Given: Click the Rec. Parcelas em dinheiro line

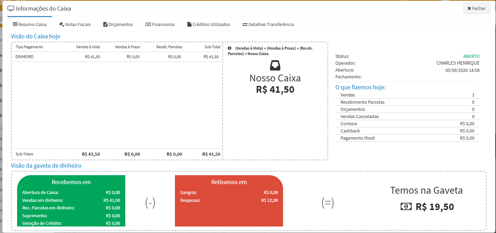Looking at the screenshot, I should click(71, 208).
